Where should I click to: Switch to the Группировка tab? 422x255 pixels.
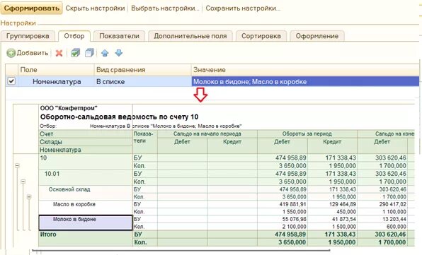[x=28, y=36]
